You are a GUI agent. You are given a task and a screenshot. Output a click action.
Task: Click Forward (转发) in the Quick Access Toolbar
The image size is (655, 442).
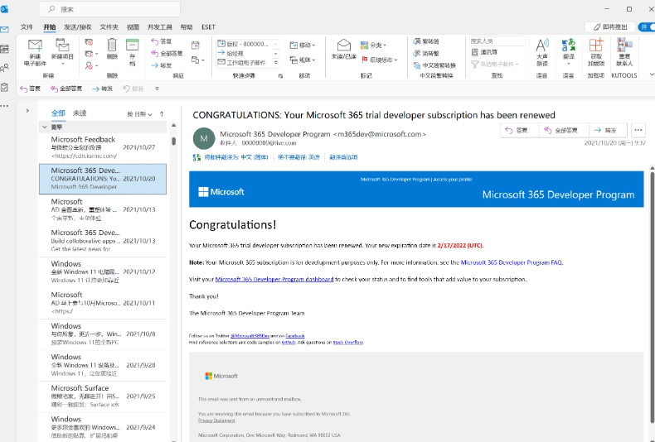[x=102, y=89]
